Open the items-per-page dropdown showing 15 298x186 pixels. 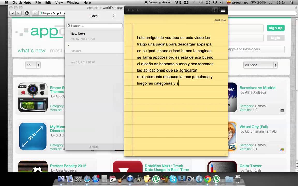click(x=33, y=65)
